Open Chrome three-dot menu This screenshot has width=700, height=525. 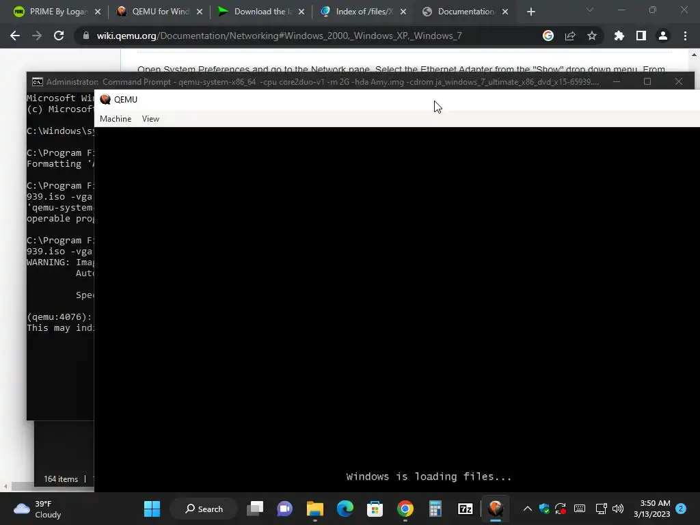tap(685, 36)
